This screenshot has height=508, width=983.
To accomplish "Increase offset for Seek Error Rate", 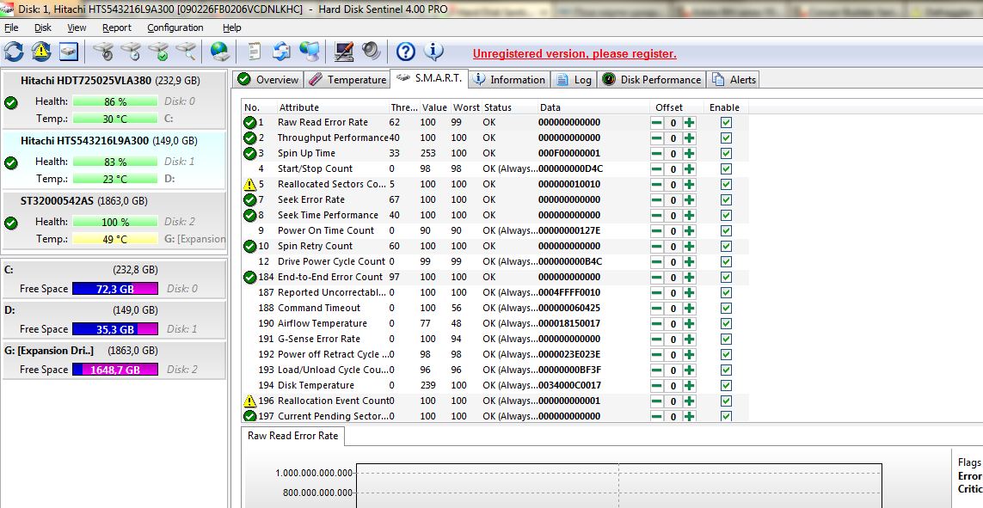I will (x=689, y=199).
